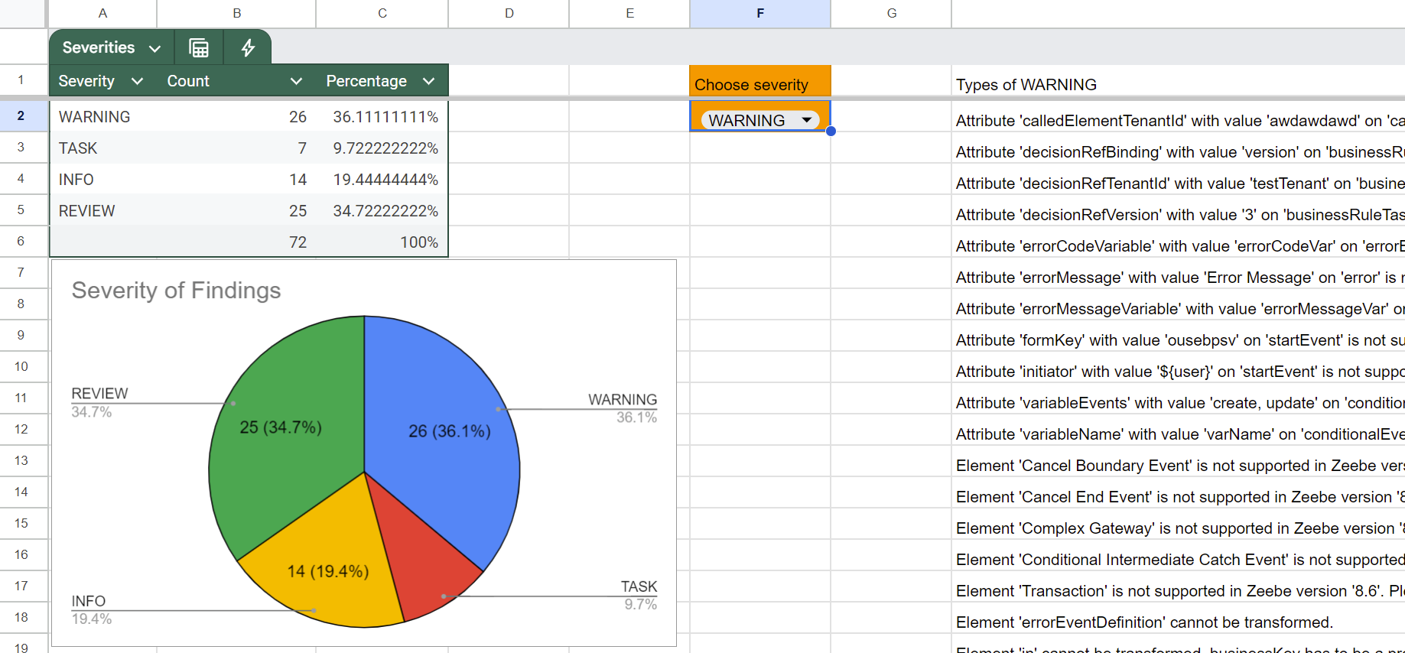Screen dimensions: 1405x653
Task: Select the REVIEW severity cell
Action: tap(104, 210)
